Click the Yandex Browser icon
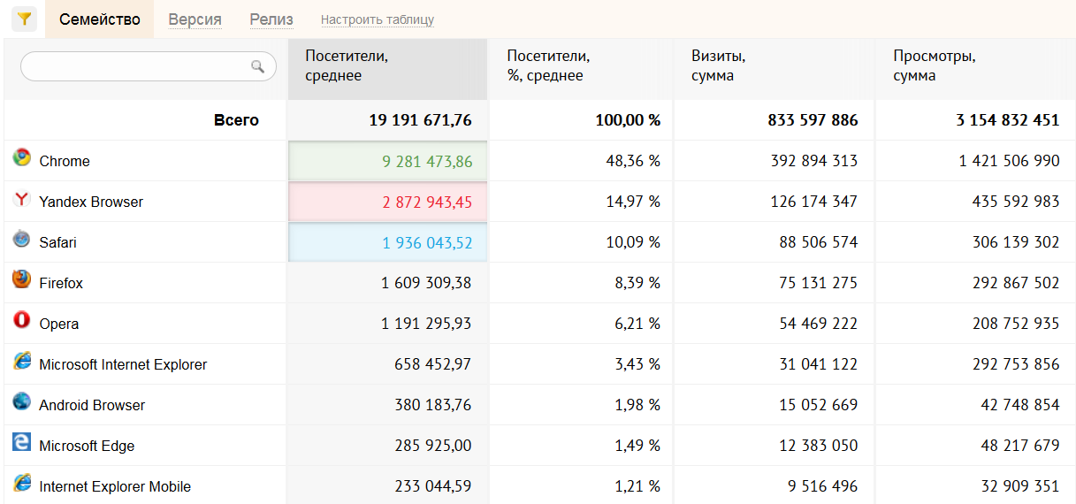Image resolution: width=1076 pixels, height=504 pixels. click(x=22, y=200)
